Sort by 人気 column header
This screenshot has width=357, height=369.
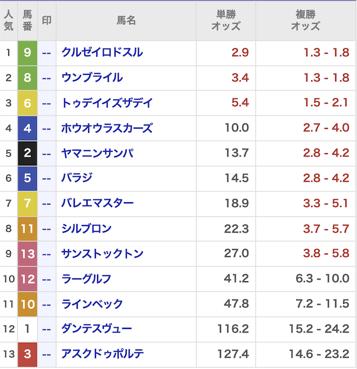point(8,21)
